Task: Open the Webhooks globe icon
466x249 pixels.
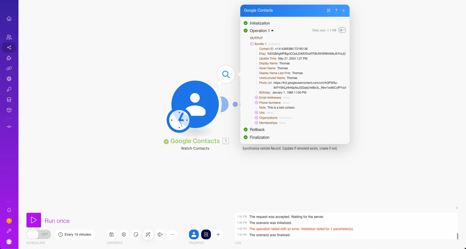Action: [9, 79]
